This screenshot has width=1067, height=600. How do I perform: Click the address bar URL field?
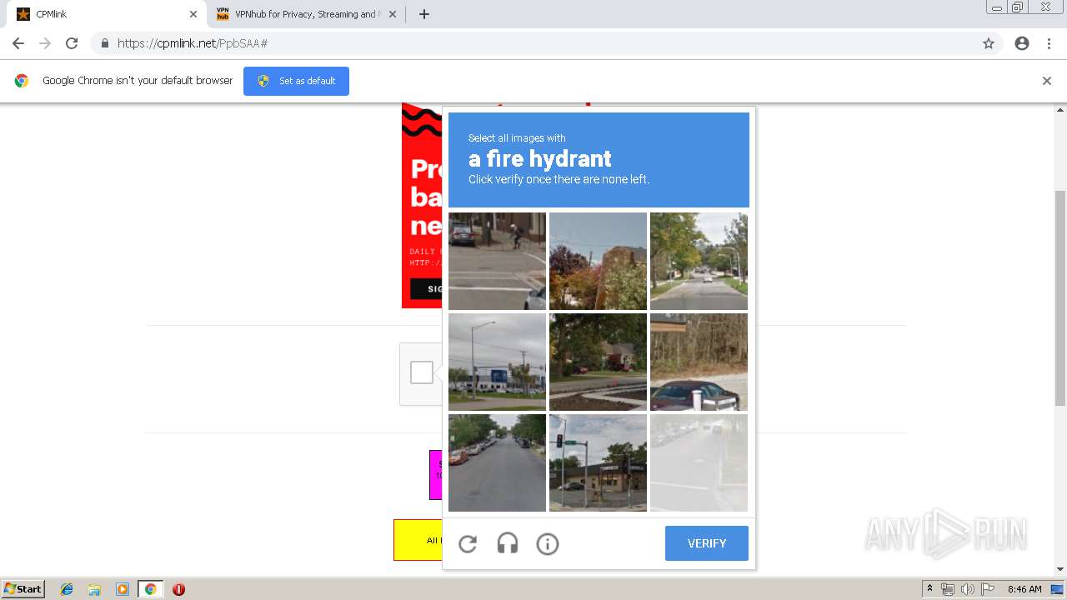(546, 43)
